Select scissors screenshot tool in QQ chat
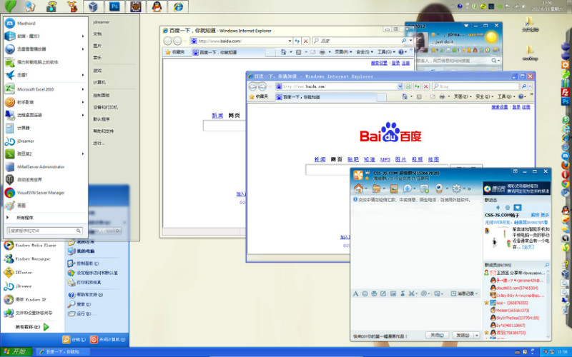The height and width of the screenshot is (357, 572). (412, 293)
